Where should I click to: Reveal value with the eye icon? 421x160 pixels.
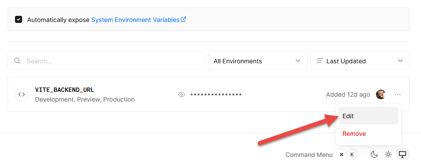(x=182, y=95)
